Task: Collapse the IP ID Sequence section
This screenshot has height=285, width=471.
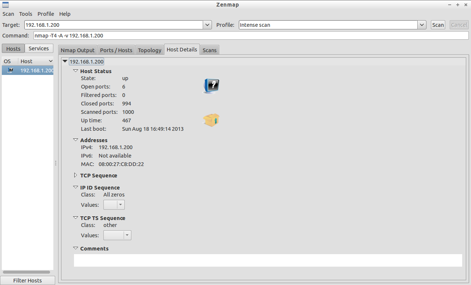Action: coord(75,187)
